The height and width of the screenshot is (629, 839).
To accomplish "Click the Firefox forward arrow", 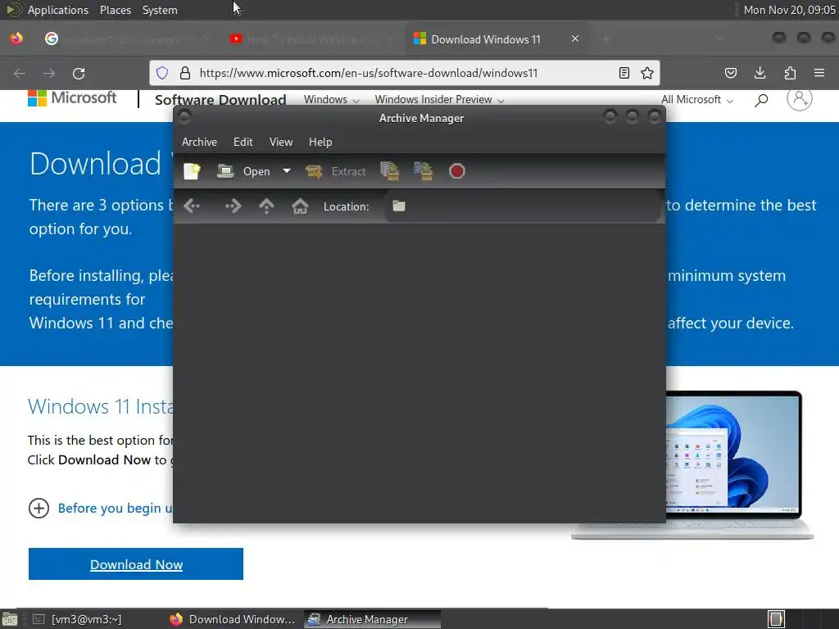I will (49, 73).
